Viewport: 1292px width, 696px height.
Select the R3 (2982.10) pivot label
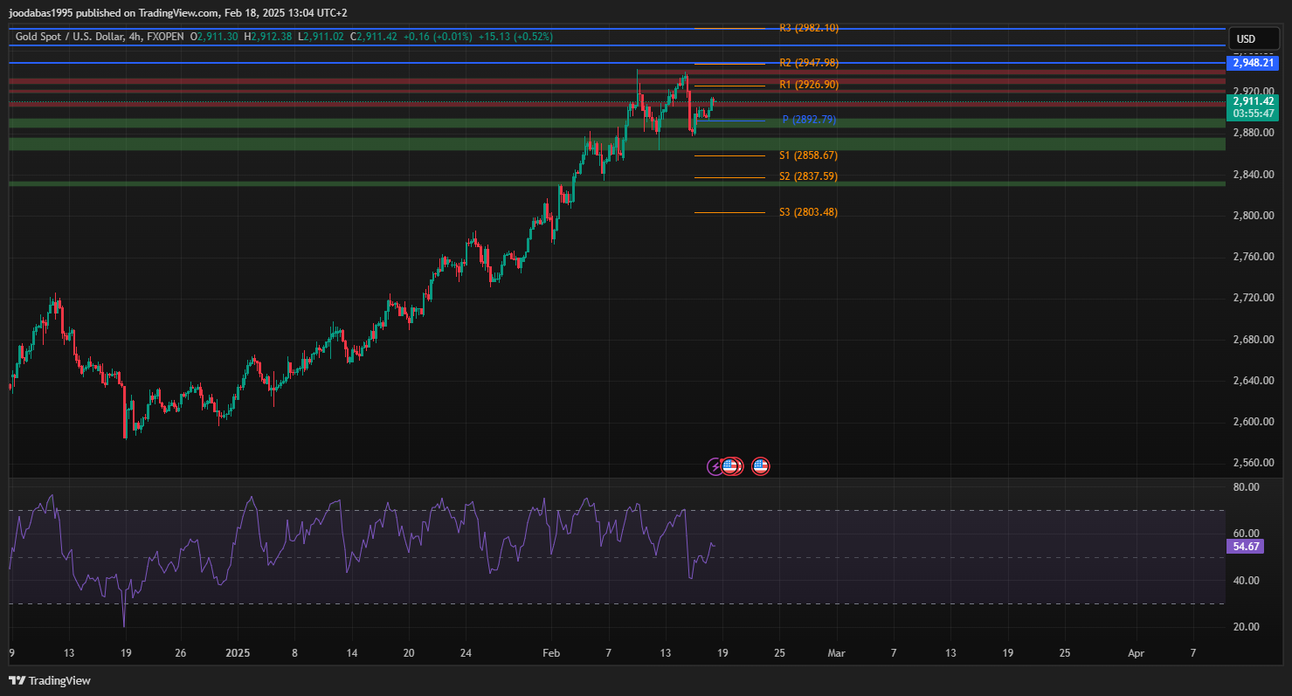[808, 28]
